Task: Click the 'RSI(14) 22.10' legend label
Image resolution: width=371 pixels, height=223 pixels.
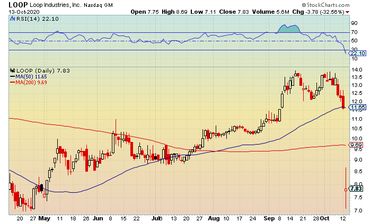Action: (x=38, y=19)
